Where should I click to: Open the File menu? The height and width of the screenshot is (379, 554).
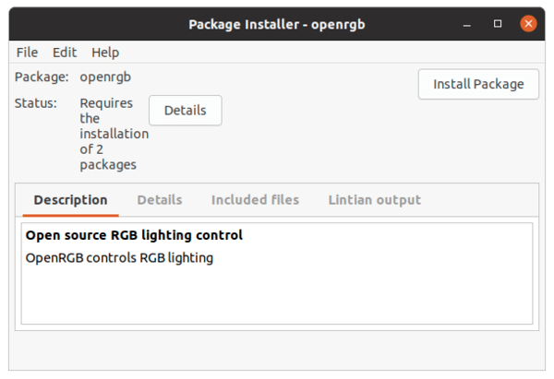click(27, 53)
